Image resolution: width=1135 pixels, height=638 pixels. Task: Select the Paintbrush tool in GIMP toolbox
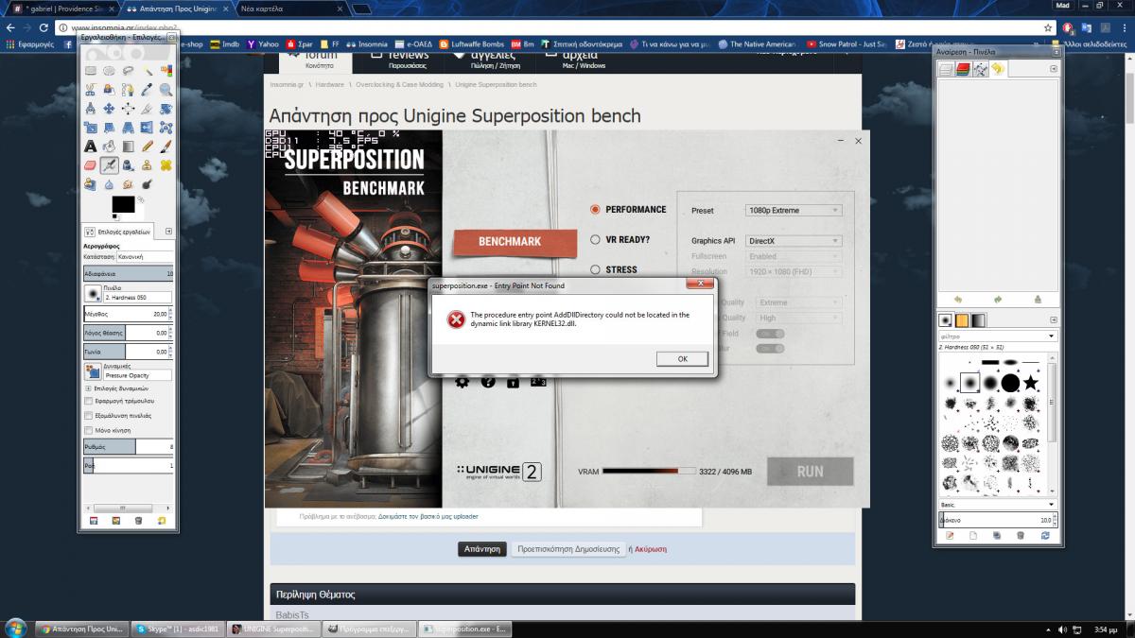(166, 147)
